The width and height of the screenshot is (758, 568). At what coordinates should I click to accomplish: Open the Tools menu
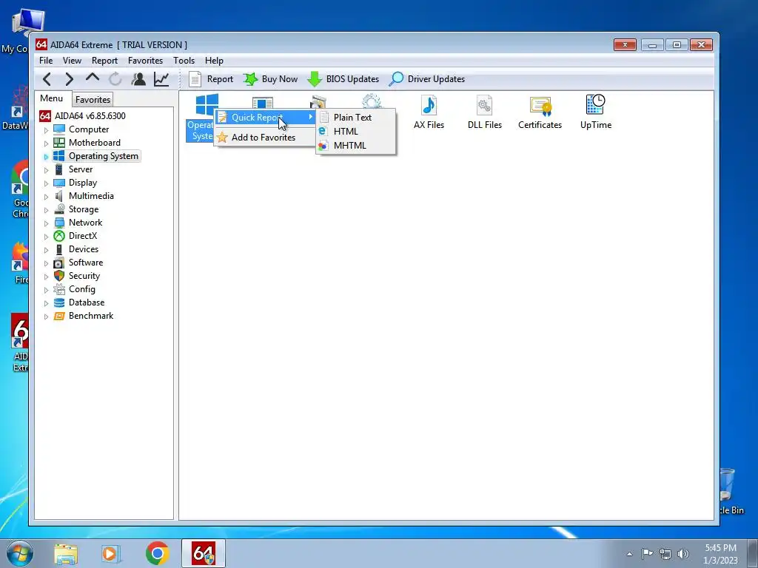coord(184,61)
